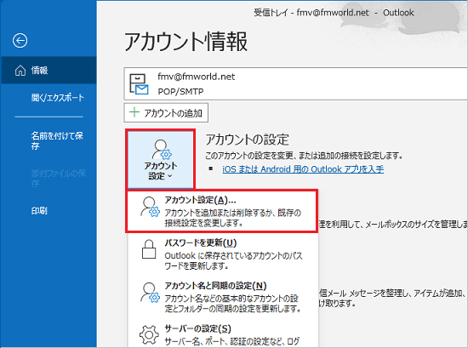Choose アカウント名と同期の設定(N) entry
The height and width of the screenshot is (348, 468).
coord(223,297)
